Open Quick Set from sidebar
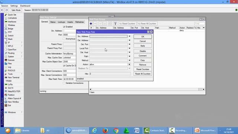238x134 pixels. (12, 15)
